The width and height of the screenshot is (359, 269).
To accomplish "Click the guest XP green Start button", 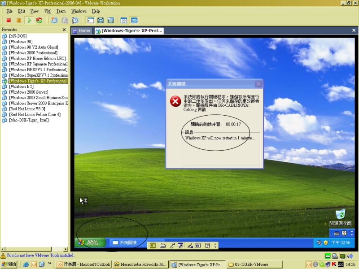I will 90,243.
